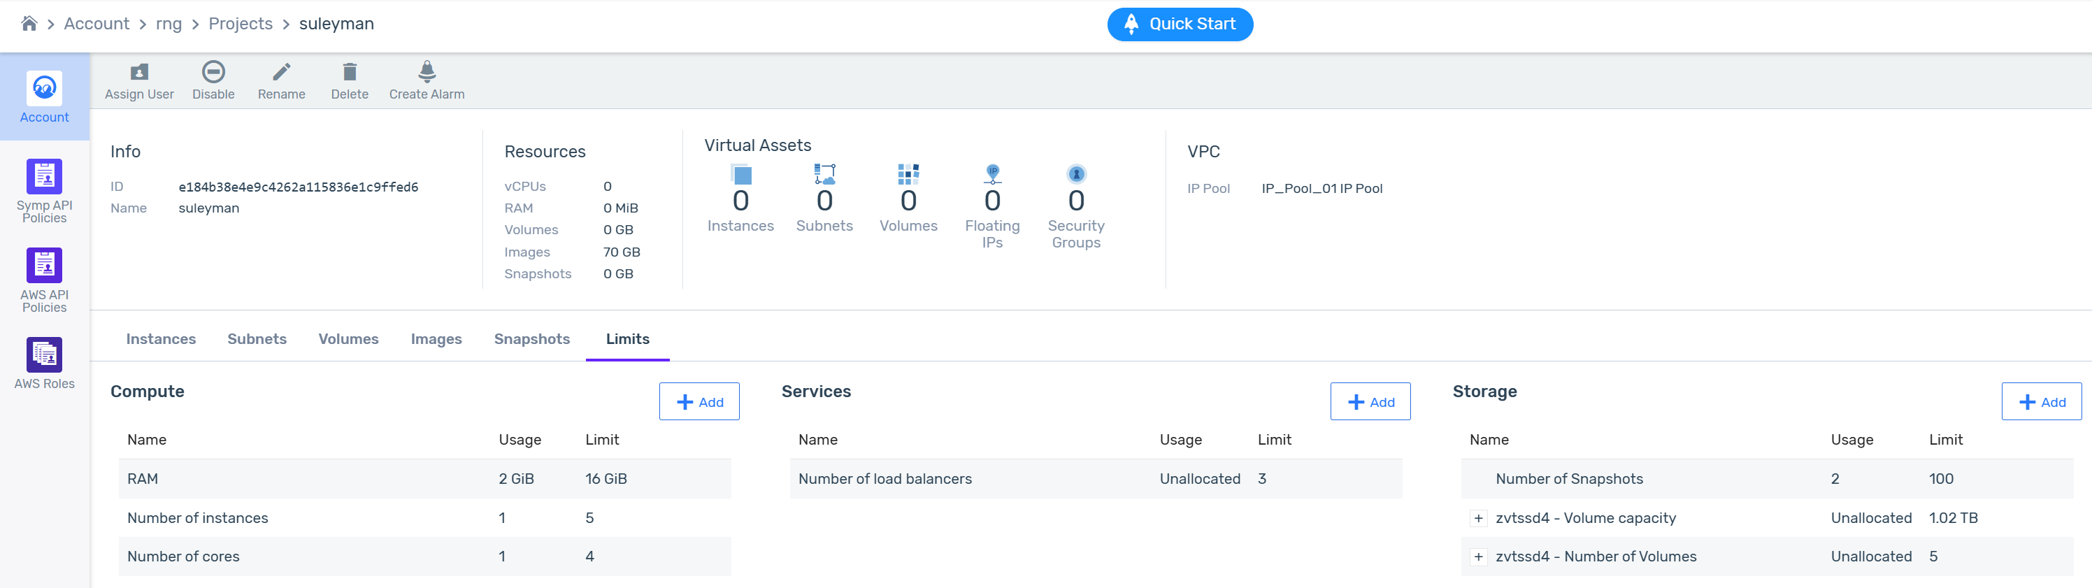This screenshot has width=2092, height=588.
Task: Open Account breadcrumb link
Action: pyautogui.click(x=96, y=24)
